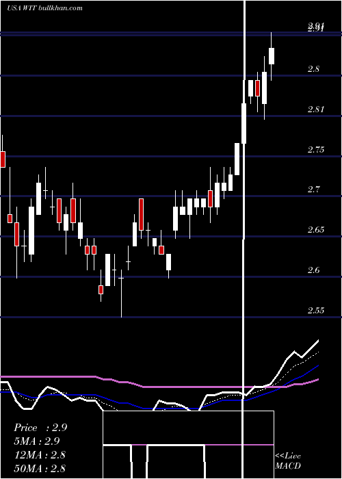
Task: Select the '5MA : 2.9' legend entry
Action: click(37, 441)
